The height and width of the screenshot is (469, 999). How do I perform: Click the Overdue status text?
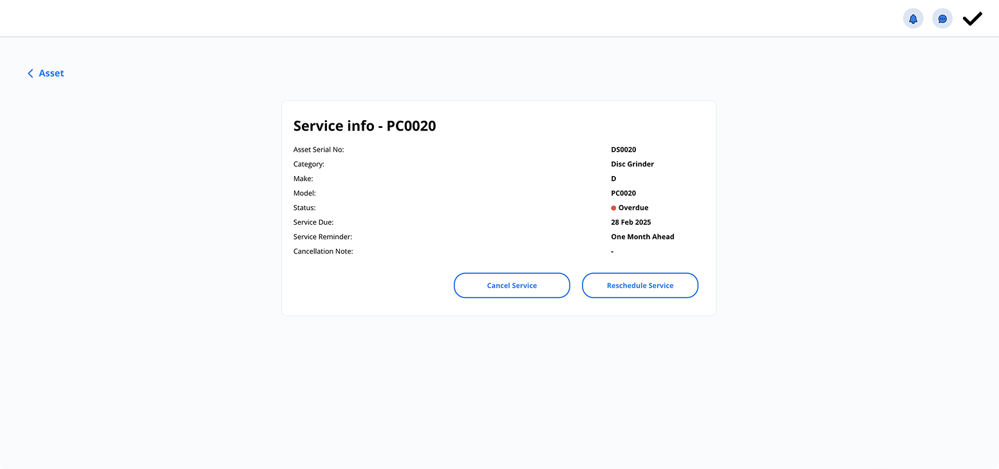[633, 208]
